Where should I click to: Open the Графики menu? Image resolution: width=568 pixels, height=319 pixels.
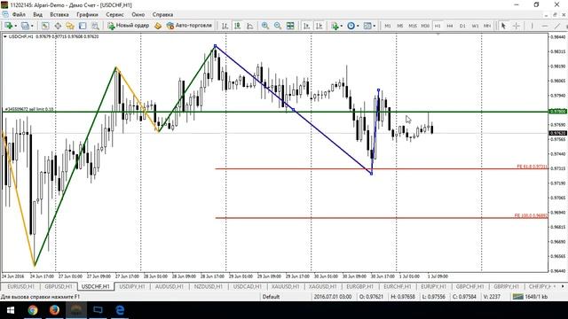click(87, 15)
